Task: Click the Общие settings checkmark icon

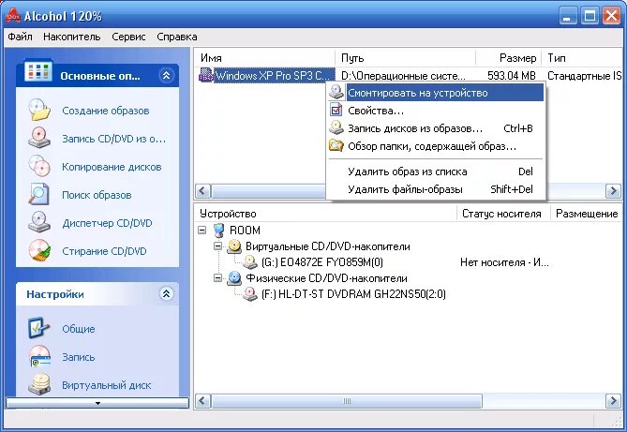Action: [39, 328]
